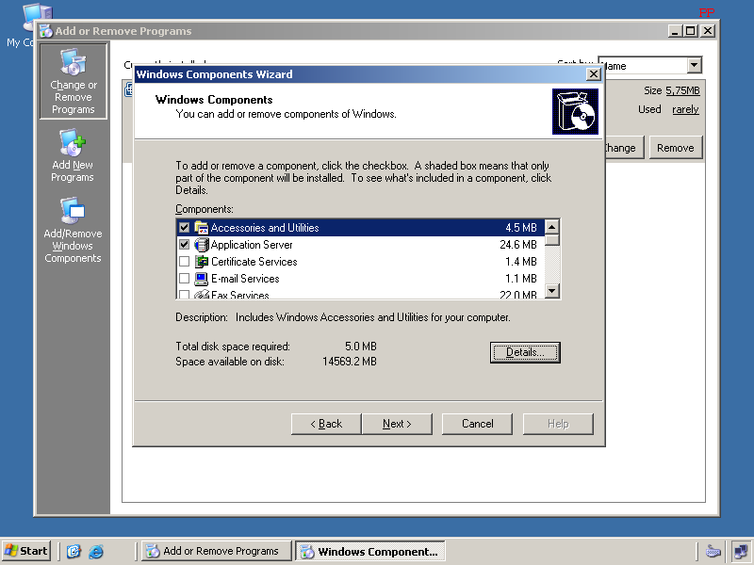Cancel the Windows Components Wizard
Viewport: 754px width, 565px height.
point(477,424)
